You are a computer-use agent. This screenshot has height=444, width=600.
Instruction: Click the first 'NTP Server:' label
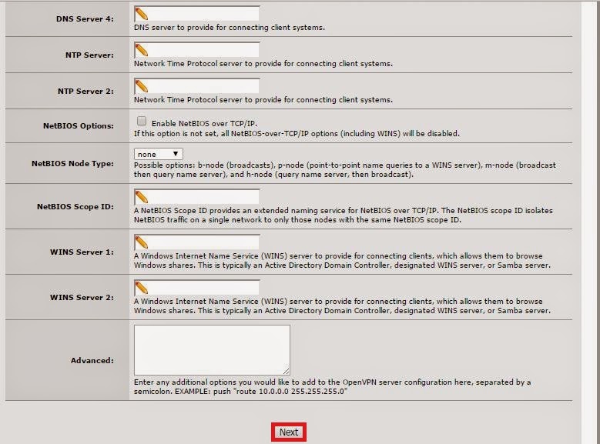pyautogui.click(x=89, y=55)
